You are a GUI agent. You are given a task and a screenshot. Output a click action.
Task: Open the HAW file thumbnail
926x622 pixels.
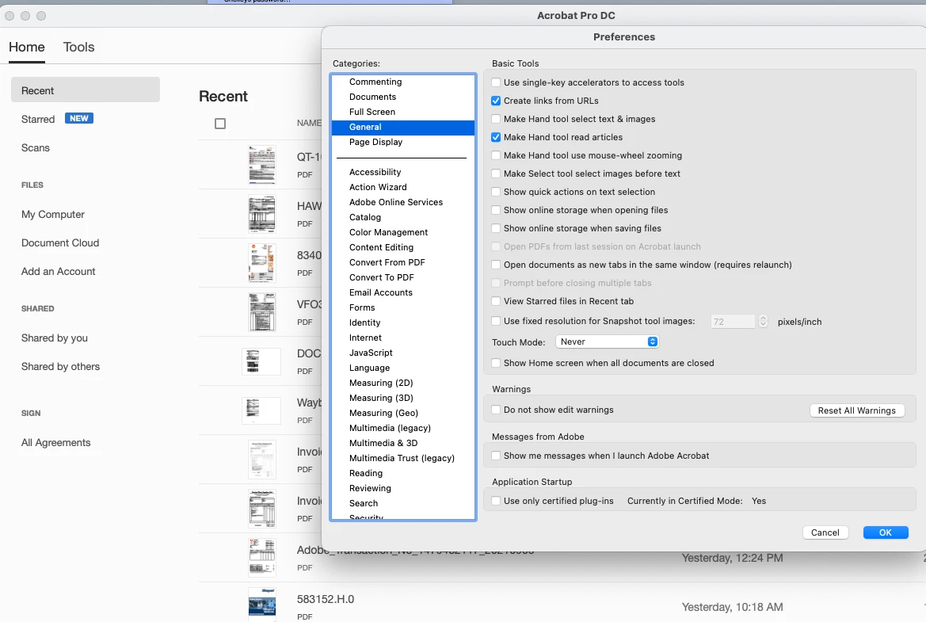point(261,214)
